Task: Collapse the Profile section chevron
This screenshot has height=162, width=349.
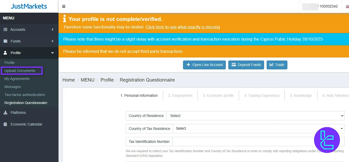Action: 52,53
